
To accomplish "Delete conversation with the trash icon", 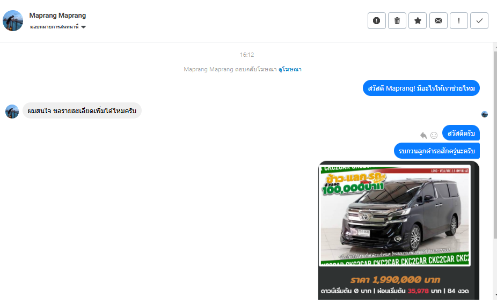I will click(x=397, y=21).
